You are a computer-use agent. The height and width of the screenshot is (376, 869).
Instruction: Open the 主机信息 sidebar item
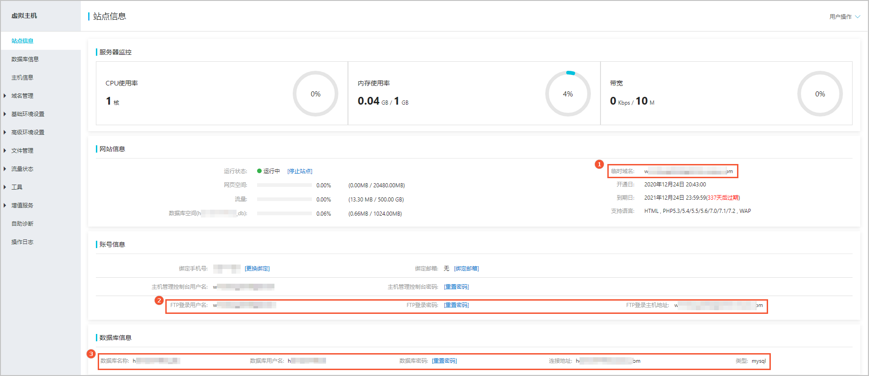(x=22, y=77)
